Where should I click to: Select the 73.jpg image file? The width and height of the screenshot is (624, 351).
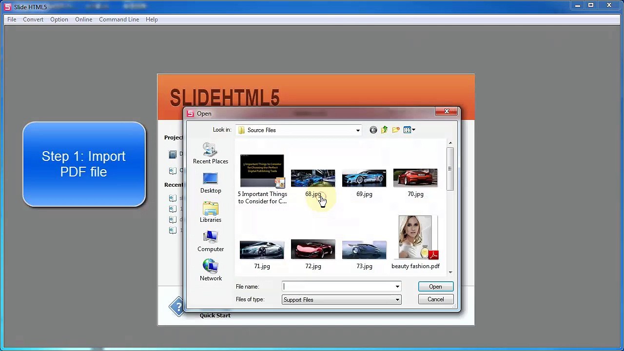pos(364,254)
